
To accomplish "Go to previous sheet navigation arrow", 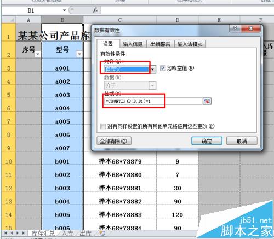I will (x=12, y=233).
